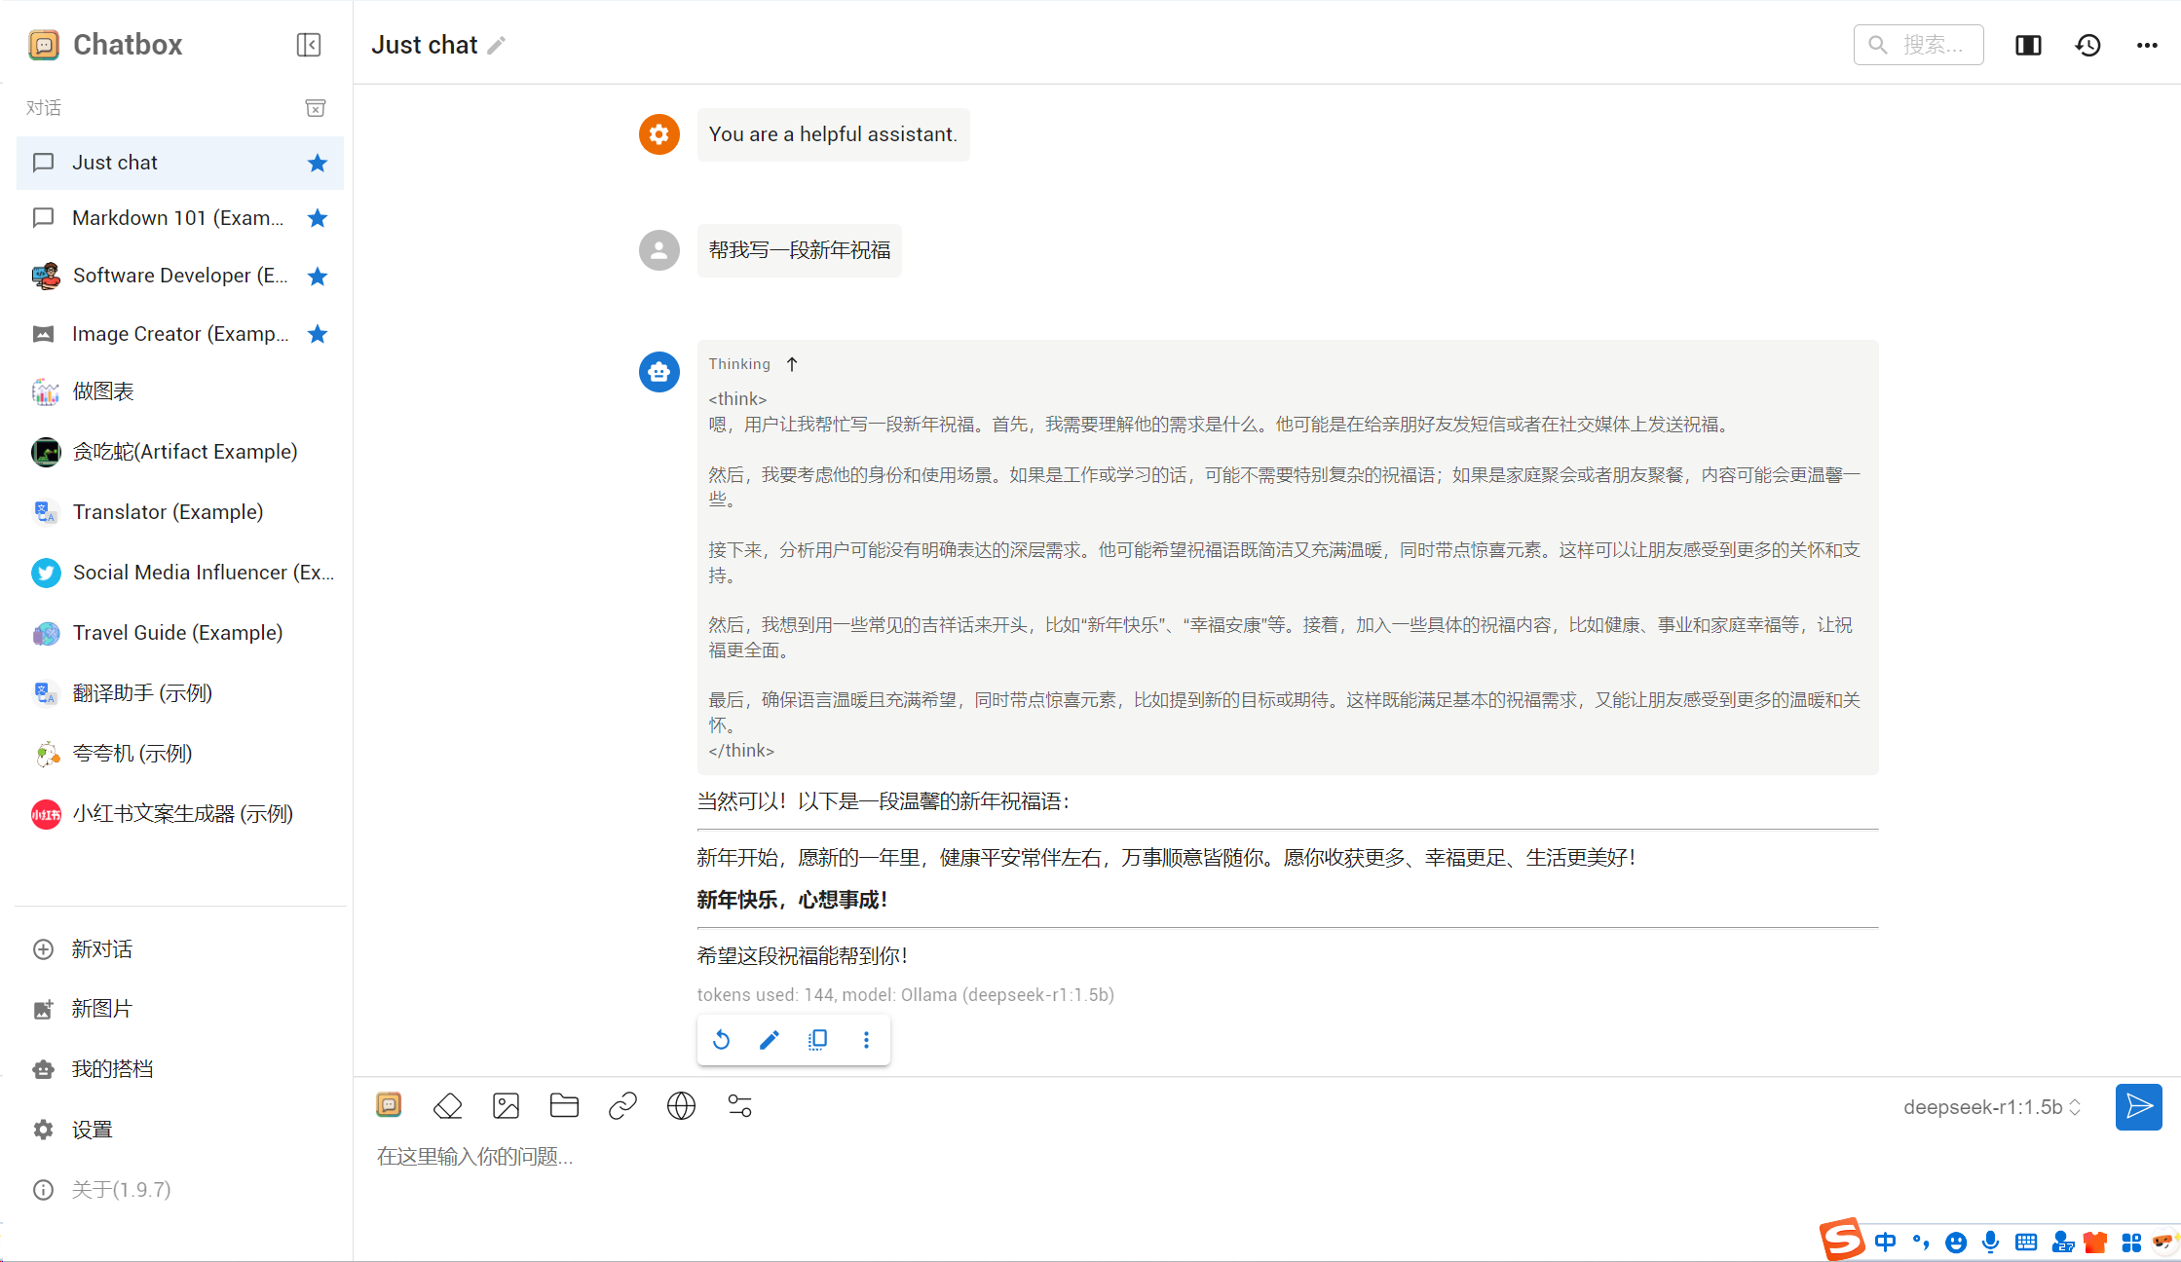Enable web browsing globe icon
This screenshot has width=2181, height=1262.
coord(681,1106)
